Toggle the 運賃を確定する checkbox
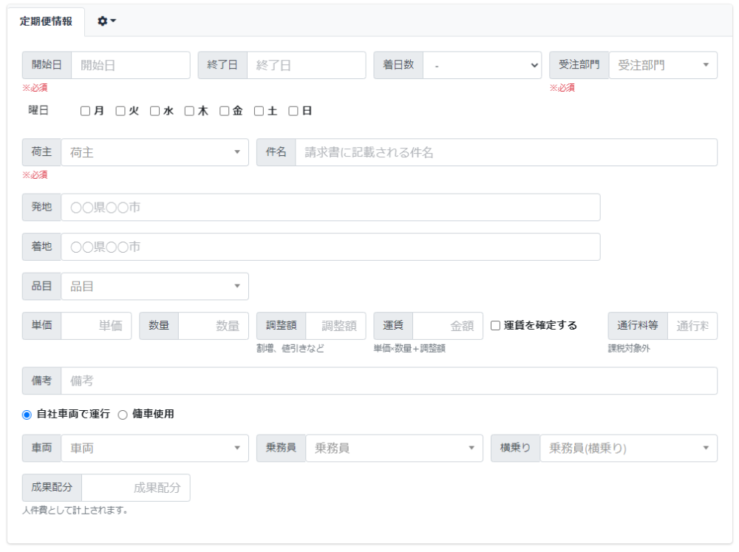The height and width of the screenshot is (552, 739). point(496,326)
